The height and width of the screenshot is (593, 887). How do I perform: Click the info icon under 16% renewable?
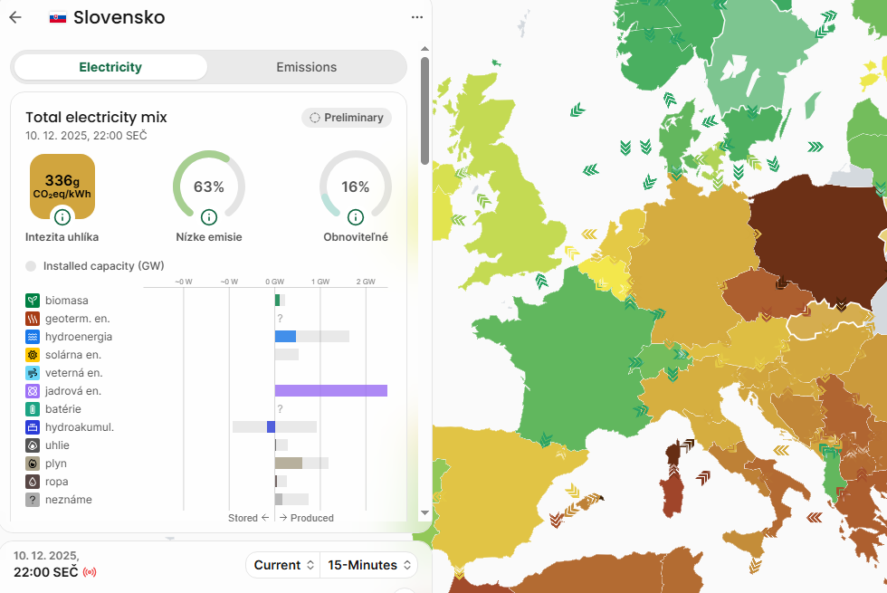click(356, 217)
